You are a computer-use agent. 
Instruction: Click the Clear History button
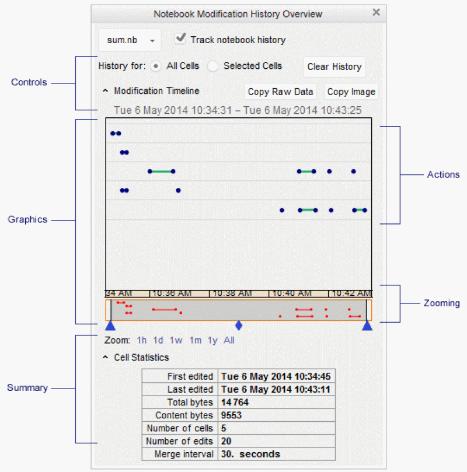click(x=334, y=67)
